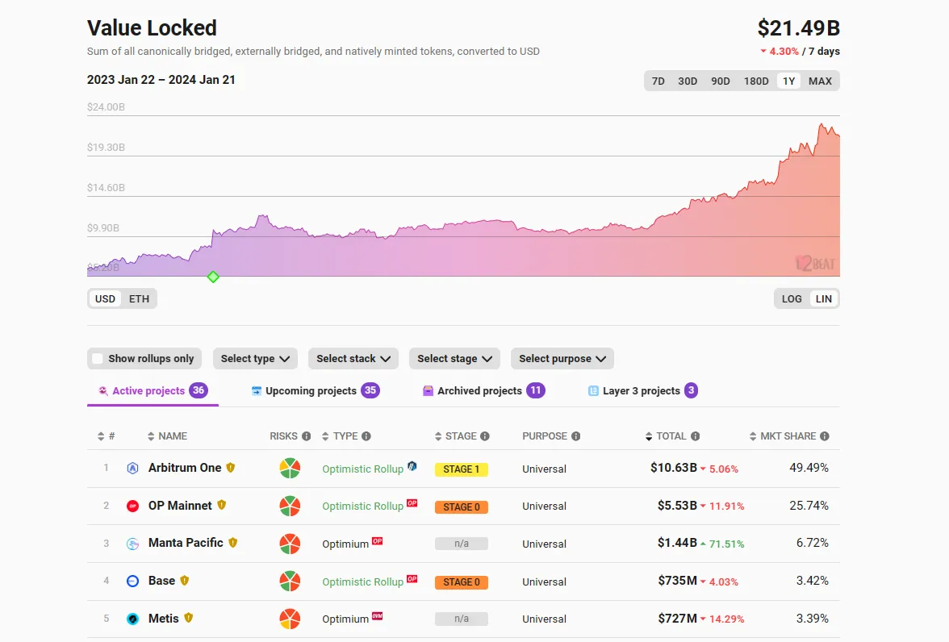This screenshot has width=949, height=642.
Task: Click the Arbitrum One risk pie icon
Action: coord(290,469)
